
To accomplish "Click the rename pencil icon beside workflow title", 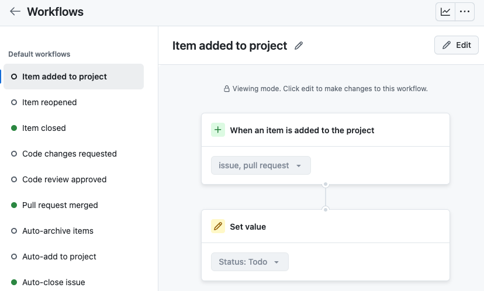I will pyautogui.click(x=299, y=46).
